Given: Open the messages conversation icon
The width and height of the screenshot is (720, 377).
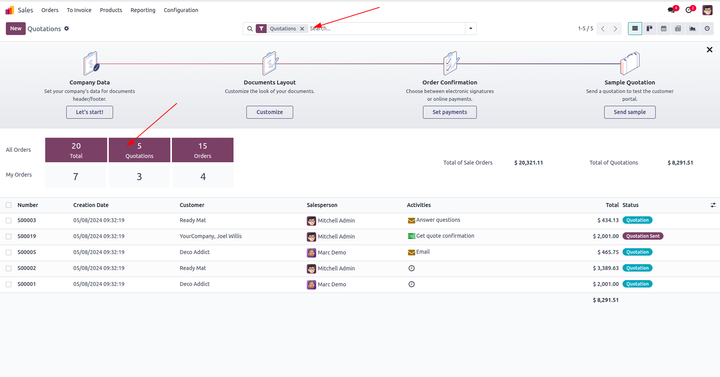Looking at the screenshot, I should tap(671, 10).
